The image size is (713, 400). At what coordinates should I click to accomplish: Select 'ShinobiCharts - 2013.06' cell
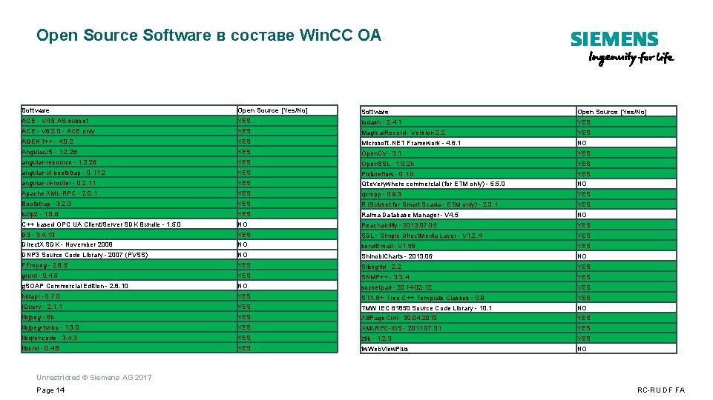coord(468,256)
